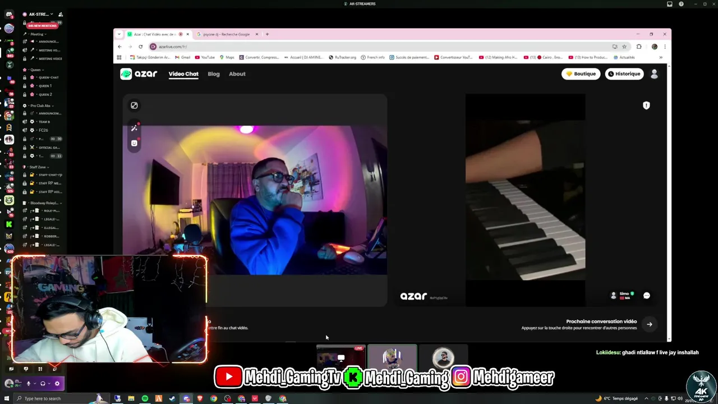Image resolution: width=718 pixels, height=404 pixels.
Task: Open Discord help icon in title bar
Action: click(x=681, y=4)
